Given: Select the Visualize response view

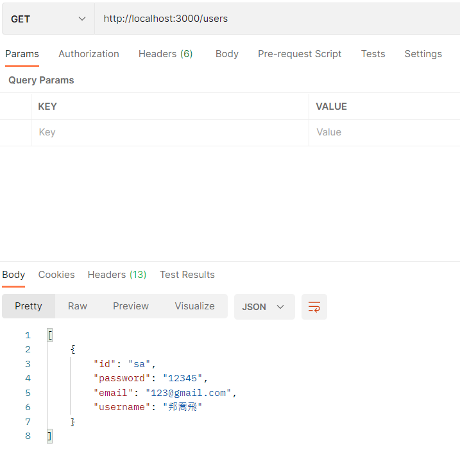Looking at the screenshot, I should [x=194, y=306].
